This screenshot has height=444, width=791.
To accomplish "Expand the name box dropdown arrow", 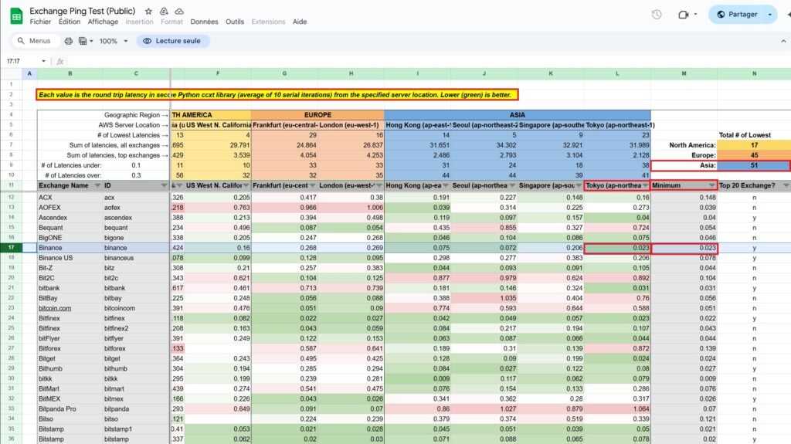I will [x=43, y=61].
